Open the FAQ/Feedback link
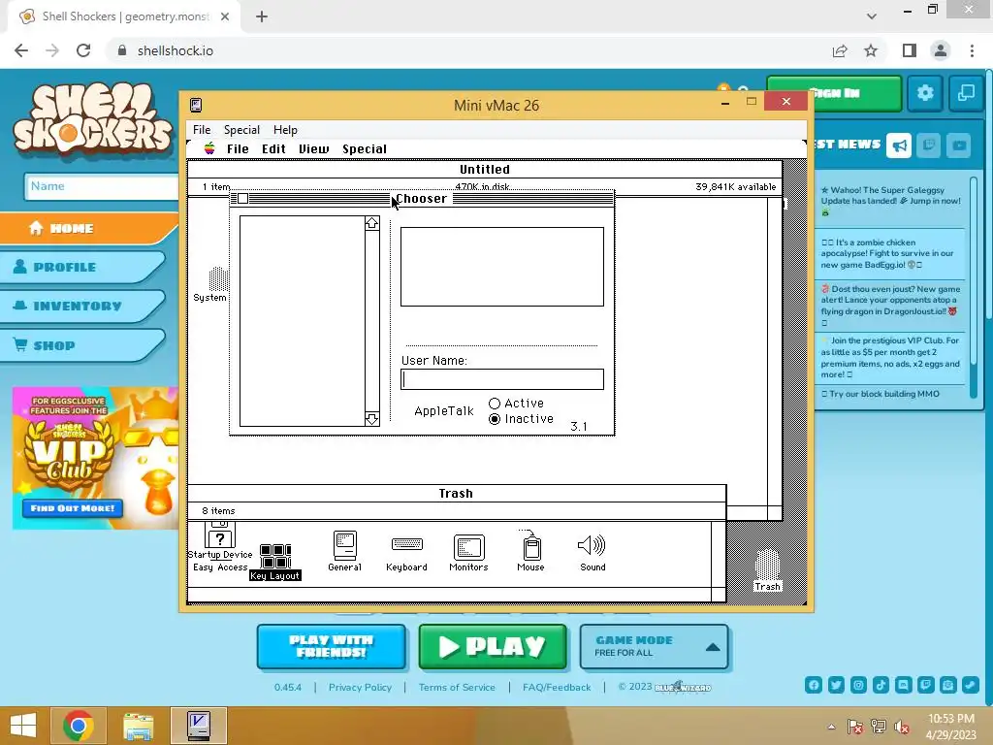 pyautogui.click(x=557, y=688)
